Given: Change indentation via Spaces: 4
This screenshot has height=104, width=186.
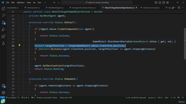Looking at the screenshot, I should 152,98.
